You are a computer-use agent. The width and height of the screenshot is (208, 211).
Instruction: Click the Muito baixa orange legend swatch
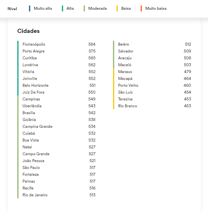pyautogui.click(x=141, y=8)
